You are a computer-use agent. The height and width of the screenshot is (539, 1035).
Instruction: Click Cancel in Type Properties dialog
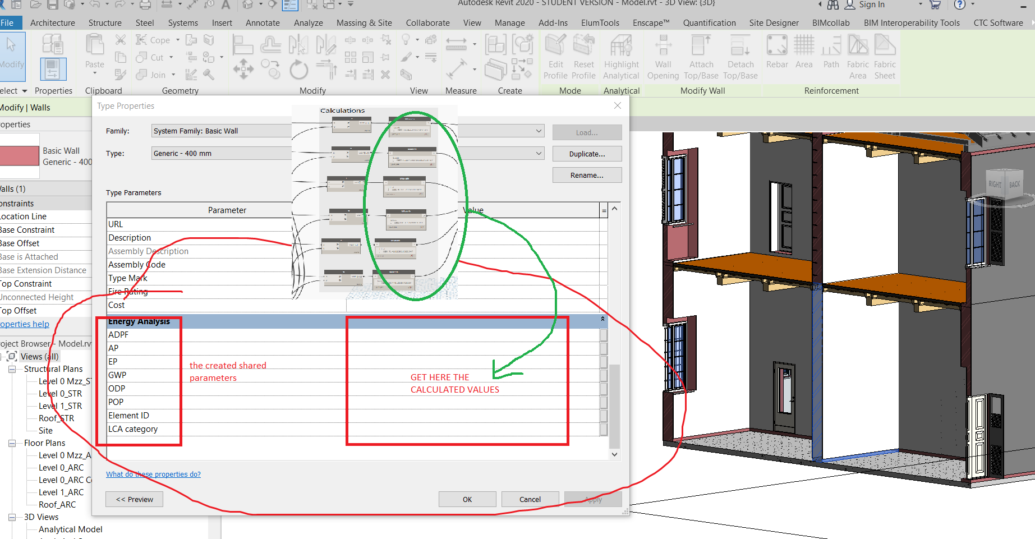coord(530,499)
